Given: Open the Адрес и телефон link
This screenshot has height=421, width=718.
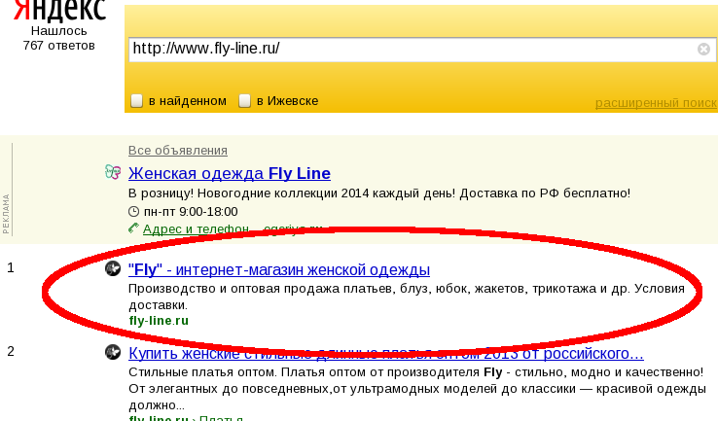Looking at the screenshot, I should 196,228.
